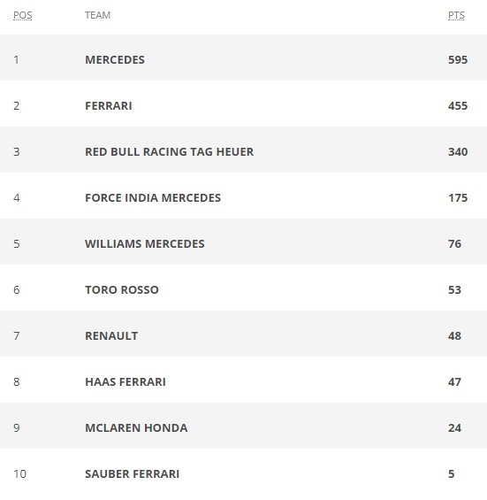Select SAUBER FERRARI team row

(x=243, y=473)
